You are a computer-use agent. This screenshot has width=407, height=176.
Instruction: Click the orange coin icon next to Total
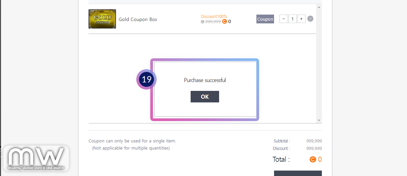pyautogui.click(x=313, y=159)
